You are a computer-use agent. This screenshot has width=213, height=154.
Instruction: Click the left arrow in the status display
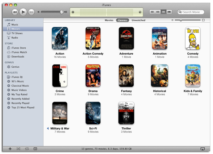pyautogui.click(x=73, y=12)
